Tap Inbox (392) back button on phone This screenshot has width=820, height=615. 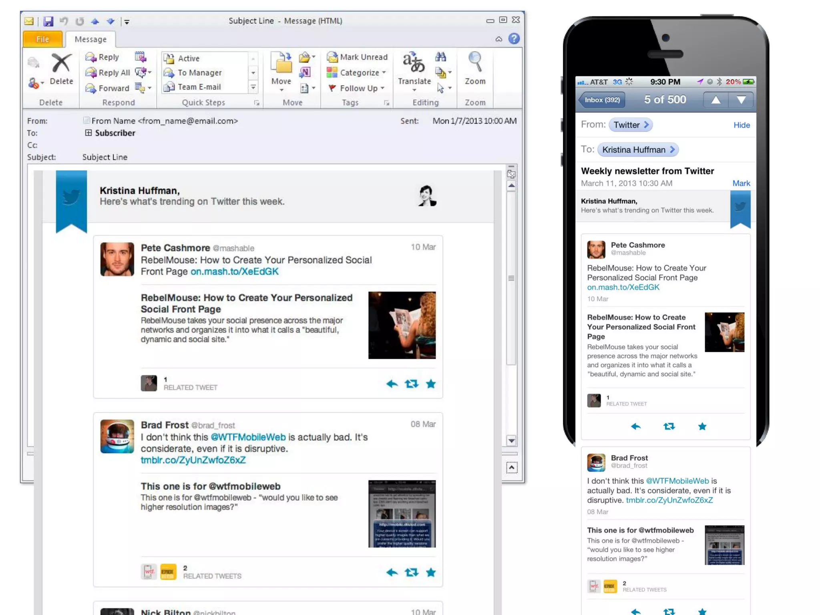click(601, 100)
